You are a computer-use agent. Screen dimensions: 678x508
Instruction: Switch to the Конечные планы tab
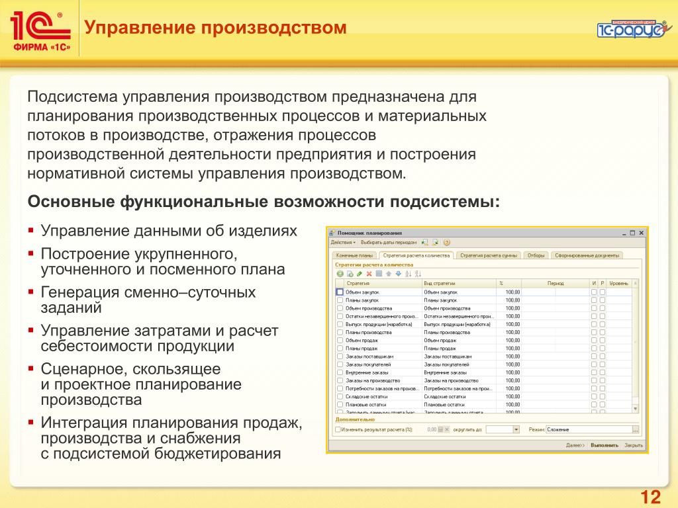tap(354, 256)
